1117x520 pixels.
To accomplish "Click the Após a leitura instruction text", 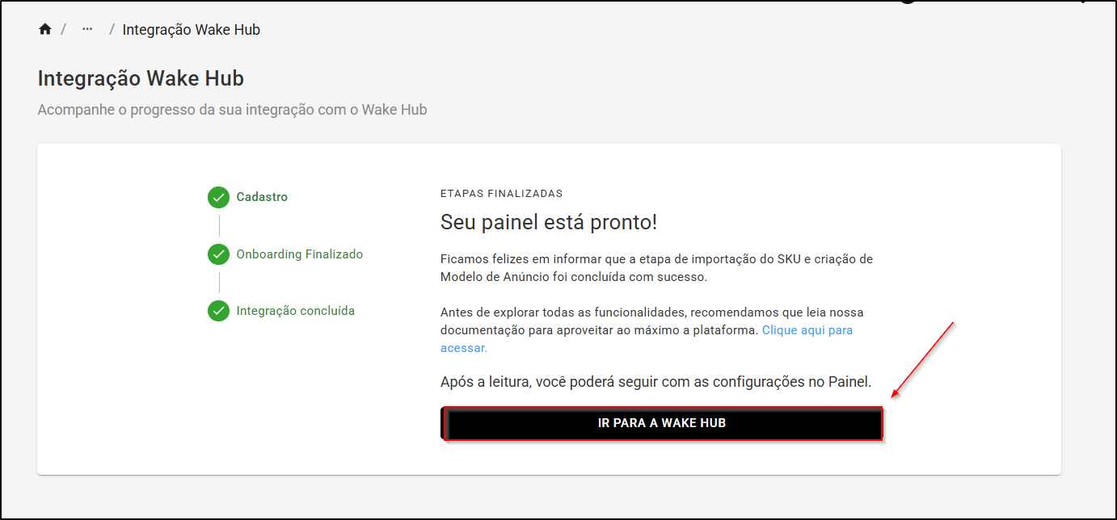I will coord(656,382).
